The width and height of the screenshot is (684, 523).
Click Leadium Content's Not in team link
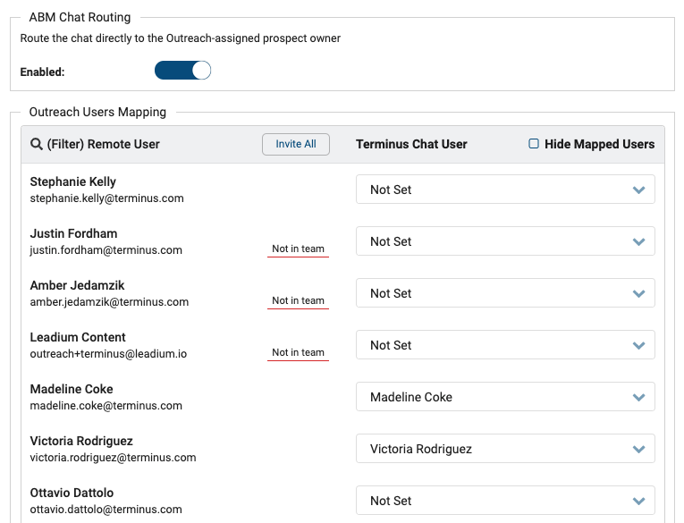298,352
